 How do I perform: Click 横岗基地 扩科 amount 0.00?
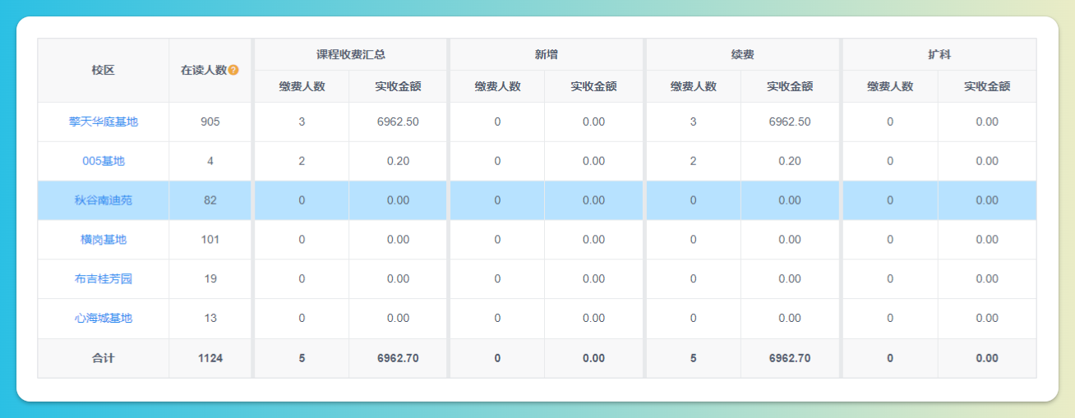tap(987, 240)
